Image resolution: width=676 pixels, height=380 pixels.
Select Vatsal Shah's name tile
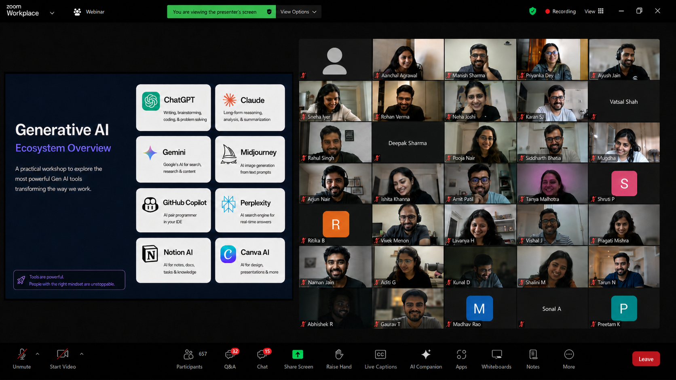(x=624, y=101)
